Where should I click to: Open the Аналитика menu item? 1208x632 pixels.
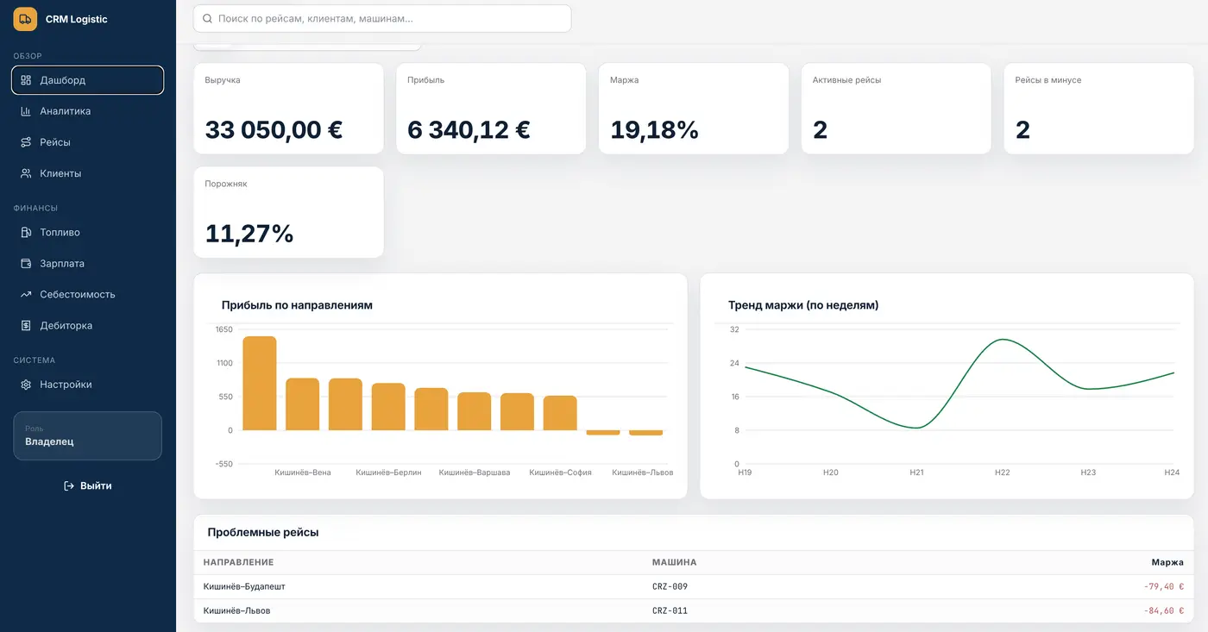tap(87, 111)
